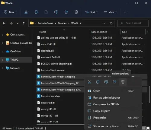Select the EOSSDK-Win64-Shipping.dll file
This screenshot has height=130, width=151.
point(56,64)
